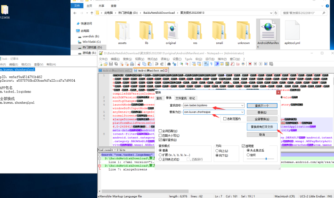Viewport: 334px width, 198px height.
Task: Click Redo arrow in Notepad++ toolbar
Action: (x=162, y=64)
